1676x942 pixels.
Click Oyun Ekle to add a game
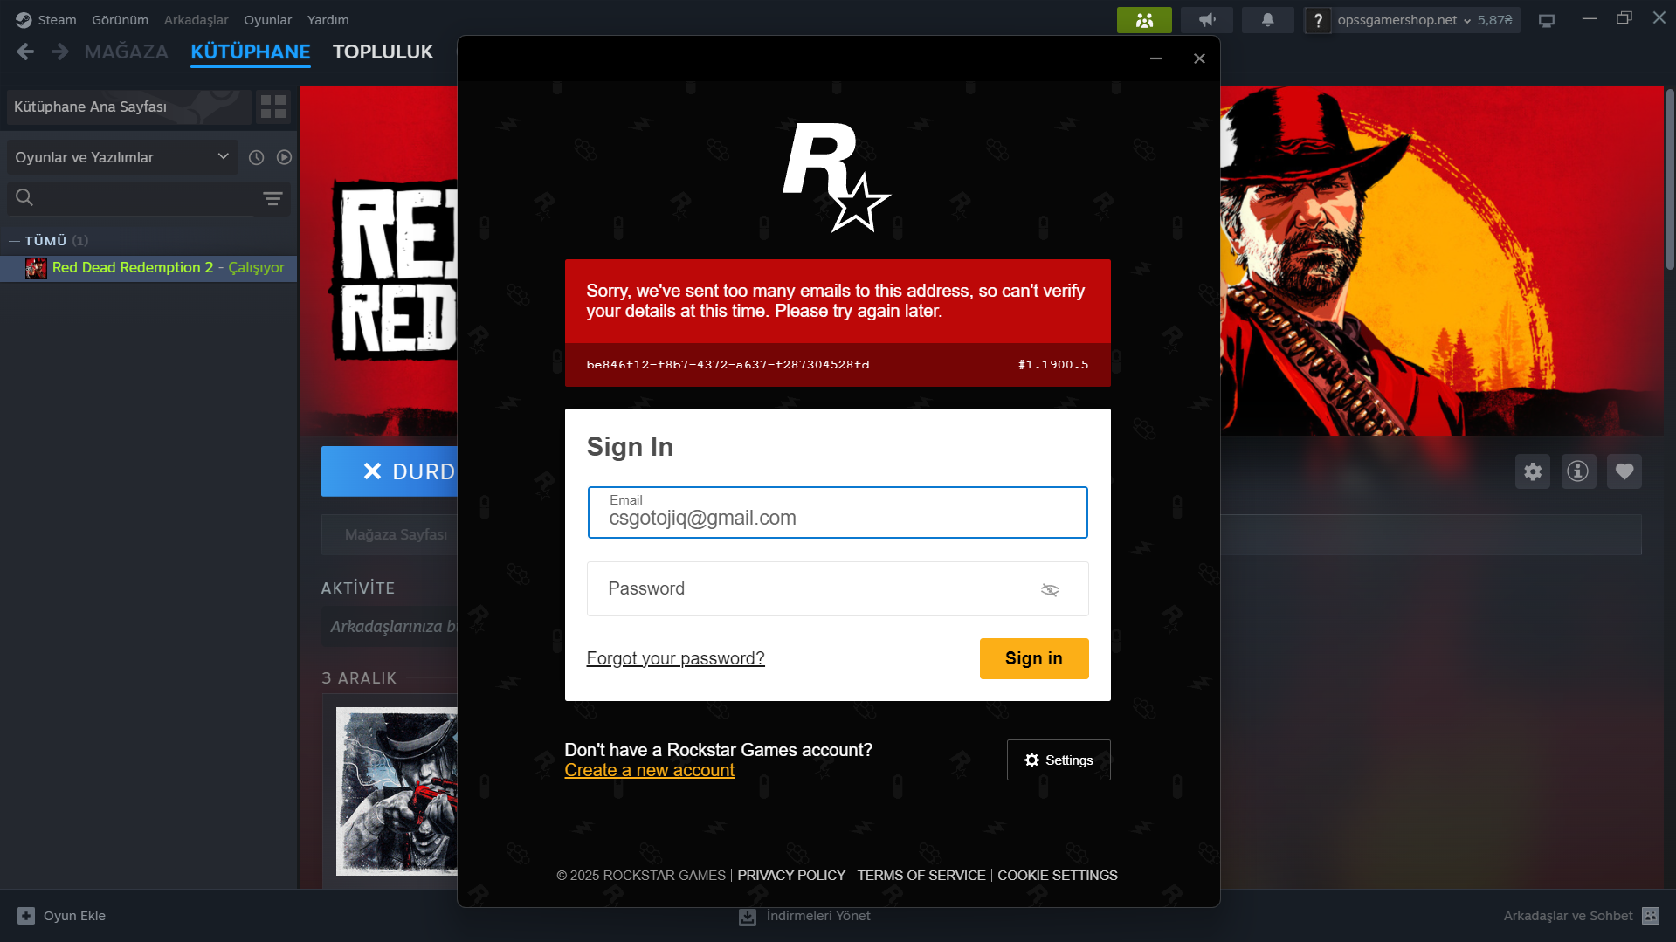coord(74,916)
